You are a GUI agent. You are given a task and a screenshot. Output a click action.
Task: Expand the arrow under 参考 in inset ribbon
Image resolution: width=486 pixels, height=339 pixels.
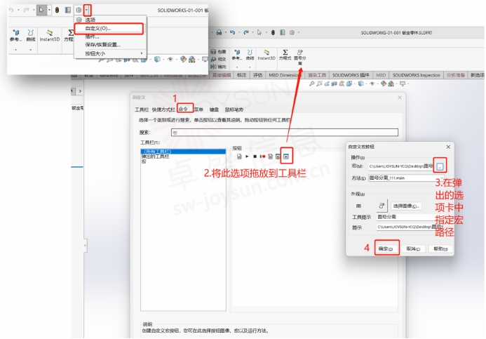(15, 50)
